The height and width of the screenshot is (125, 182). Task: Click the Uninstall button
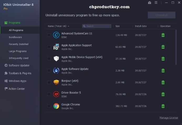(x=161, y=15)
